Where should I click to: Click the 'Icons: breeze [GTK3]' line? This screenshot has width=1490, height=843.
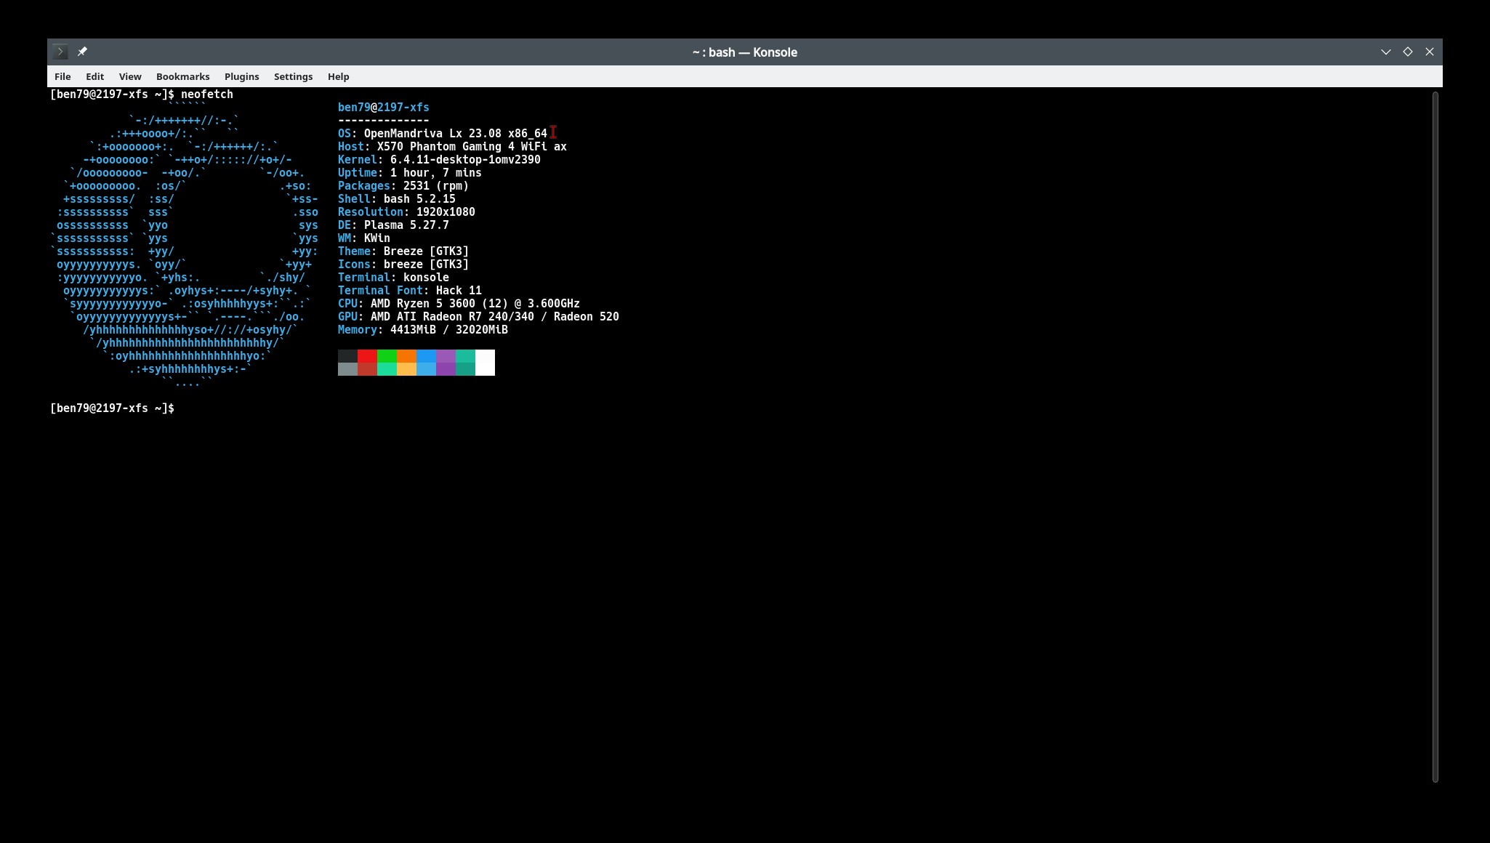(403, 265)
